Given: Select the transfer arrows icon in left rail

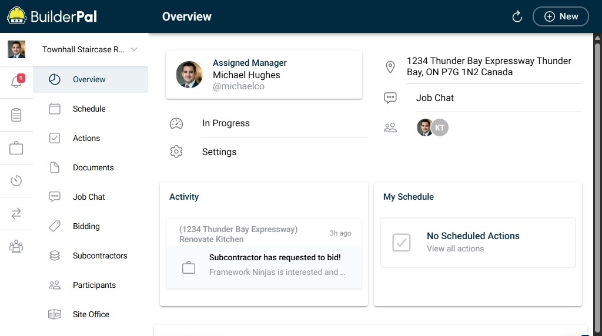Looking at the screenshot, I should point(16,214).
